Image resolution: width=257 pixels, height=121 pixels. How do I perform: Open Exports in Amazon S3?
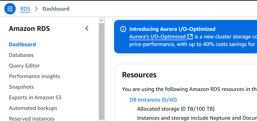point(35,98)
